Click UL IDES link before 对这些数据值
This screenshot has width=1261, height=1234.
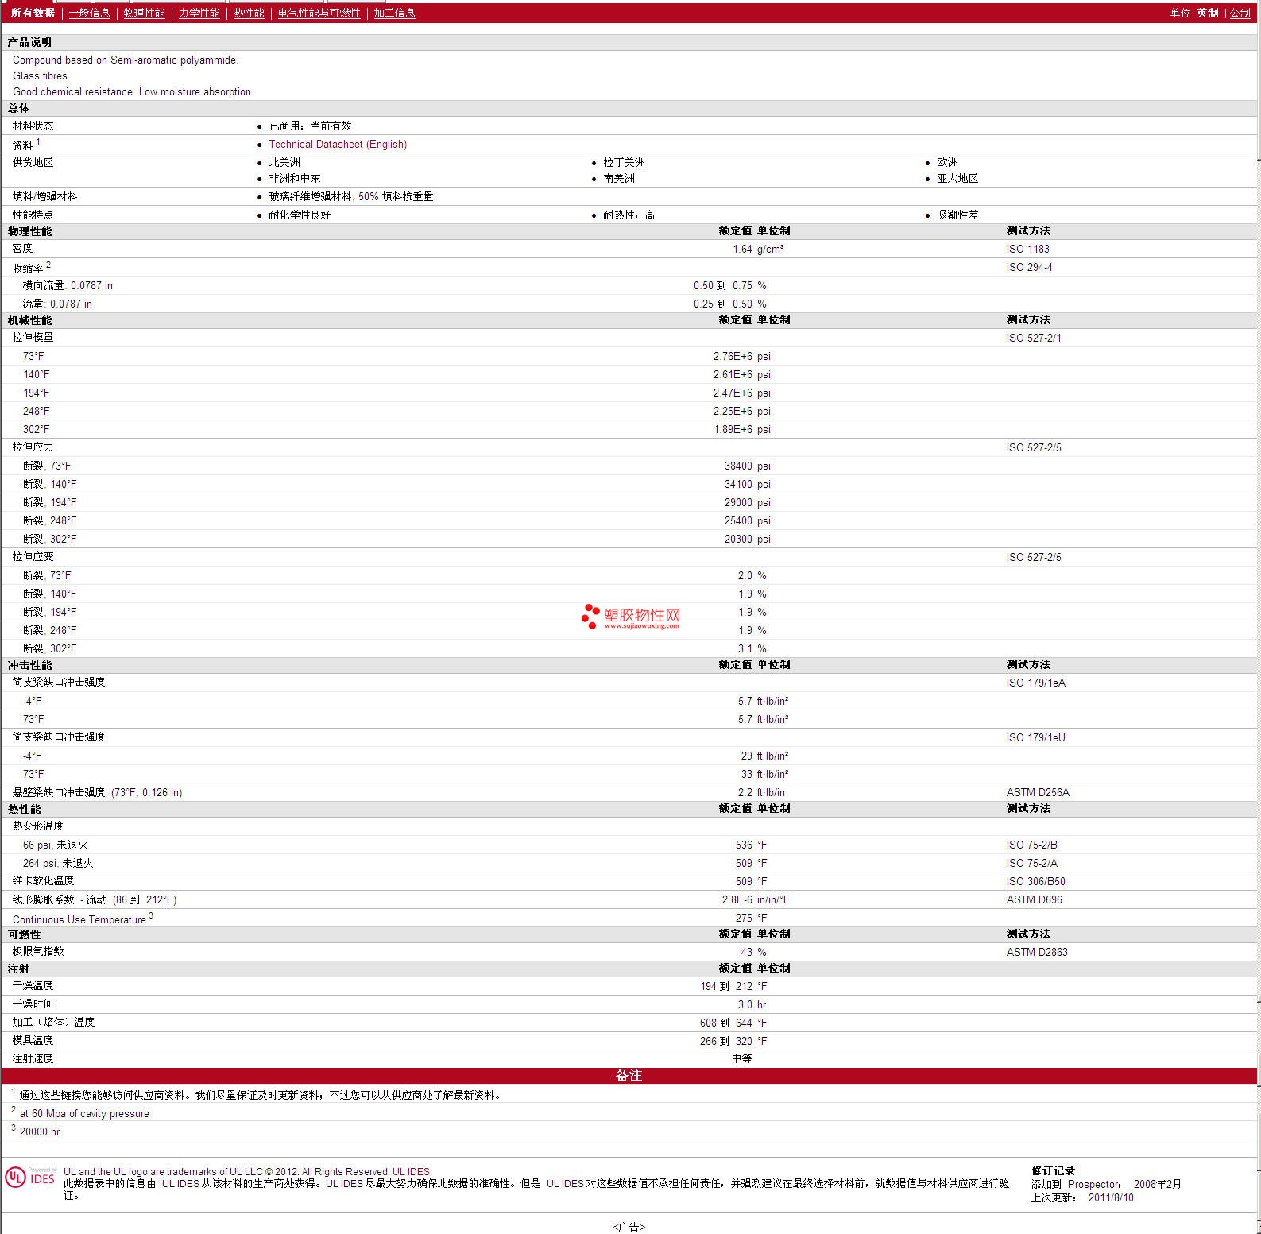click(565, 1184)
